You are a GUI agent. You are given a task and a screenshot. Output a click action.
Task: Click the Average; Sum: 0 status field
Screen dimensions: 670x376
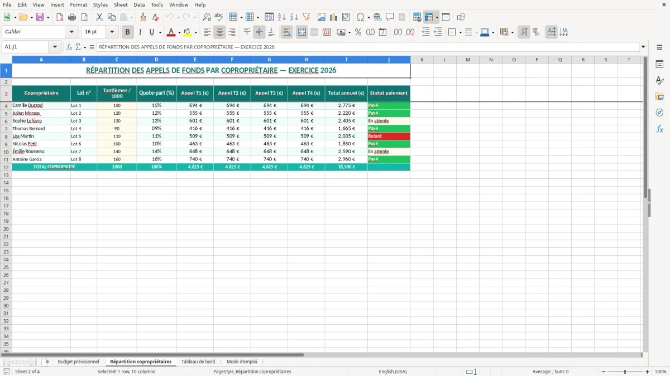[x=551, y=372]
